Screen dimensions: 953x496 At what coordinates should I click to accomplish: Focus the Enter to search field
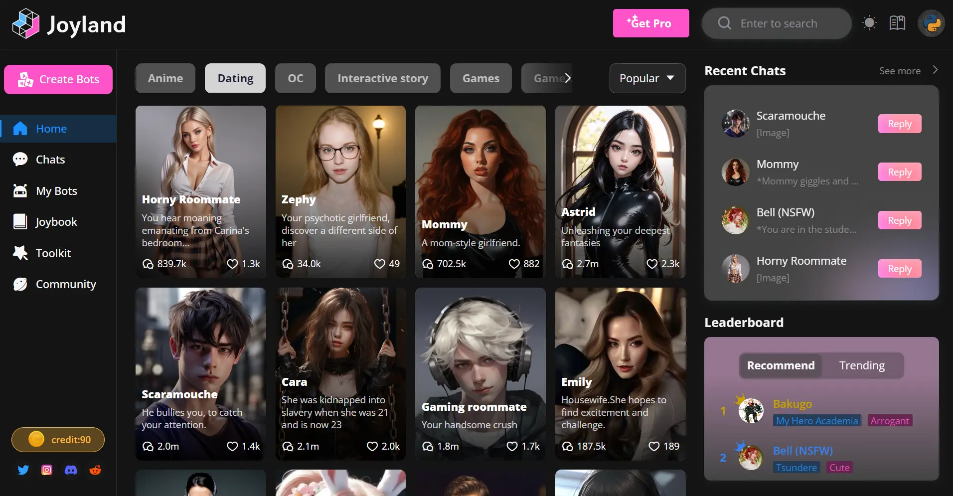777,23
